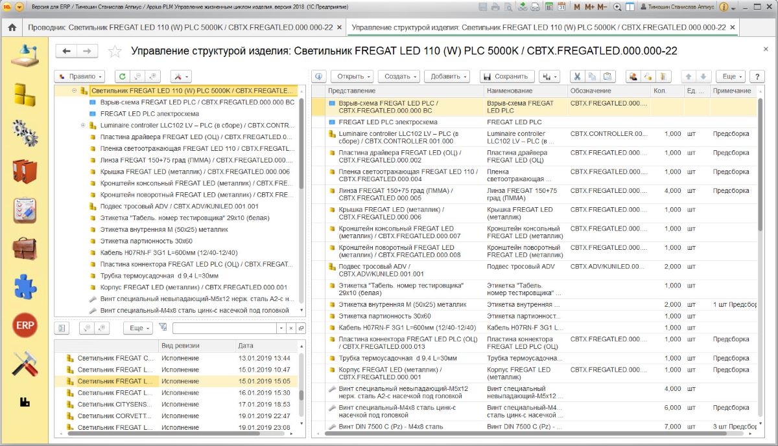The height and width of the screenshot is (446, 778).
Task: Select revision dated 13.01.2019 13:44
Action: click(x=176, y=358)
